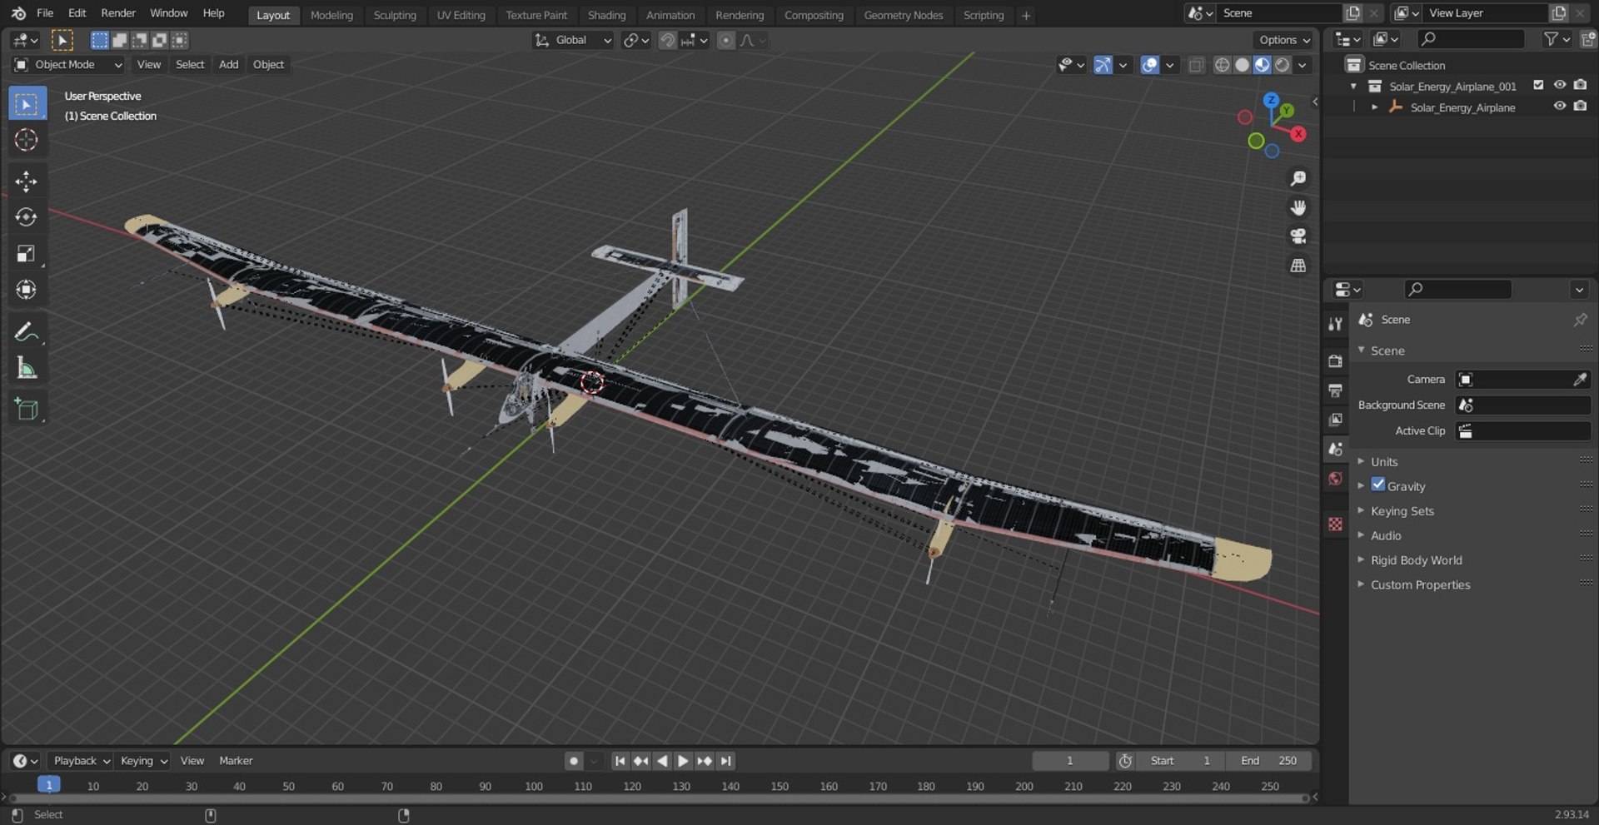Click the Marker menu in the timeline
Viewport: 1599px width, 825px height.
click(x=236, y=761)
